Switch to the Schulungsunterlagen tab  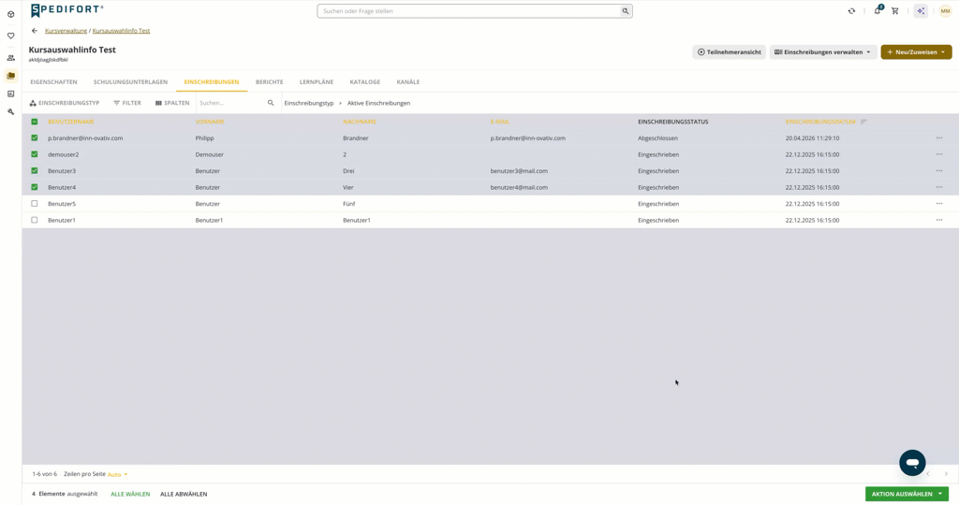[130, 81]
